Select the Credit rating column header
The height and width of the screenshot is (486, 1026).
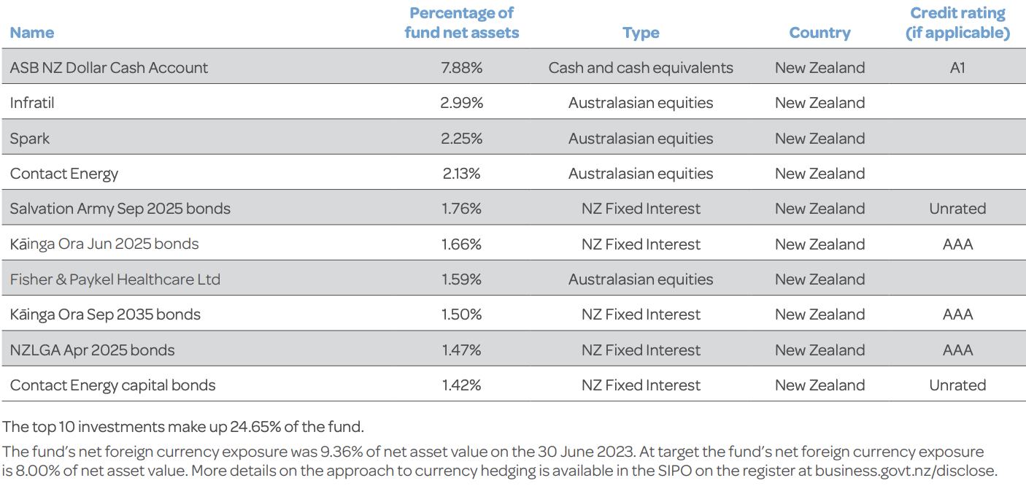click(x=957, y=23)
